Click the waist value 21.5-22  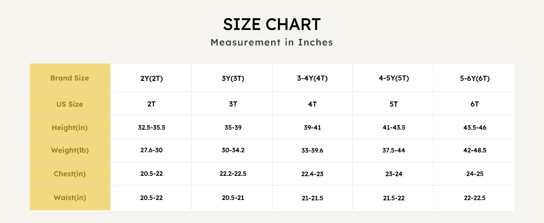(x=393, y=198)
